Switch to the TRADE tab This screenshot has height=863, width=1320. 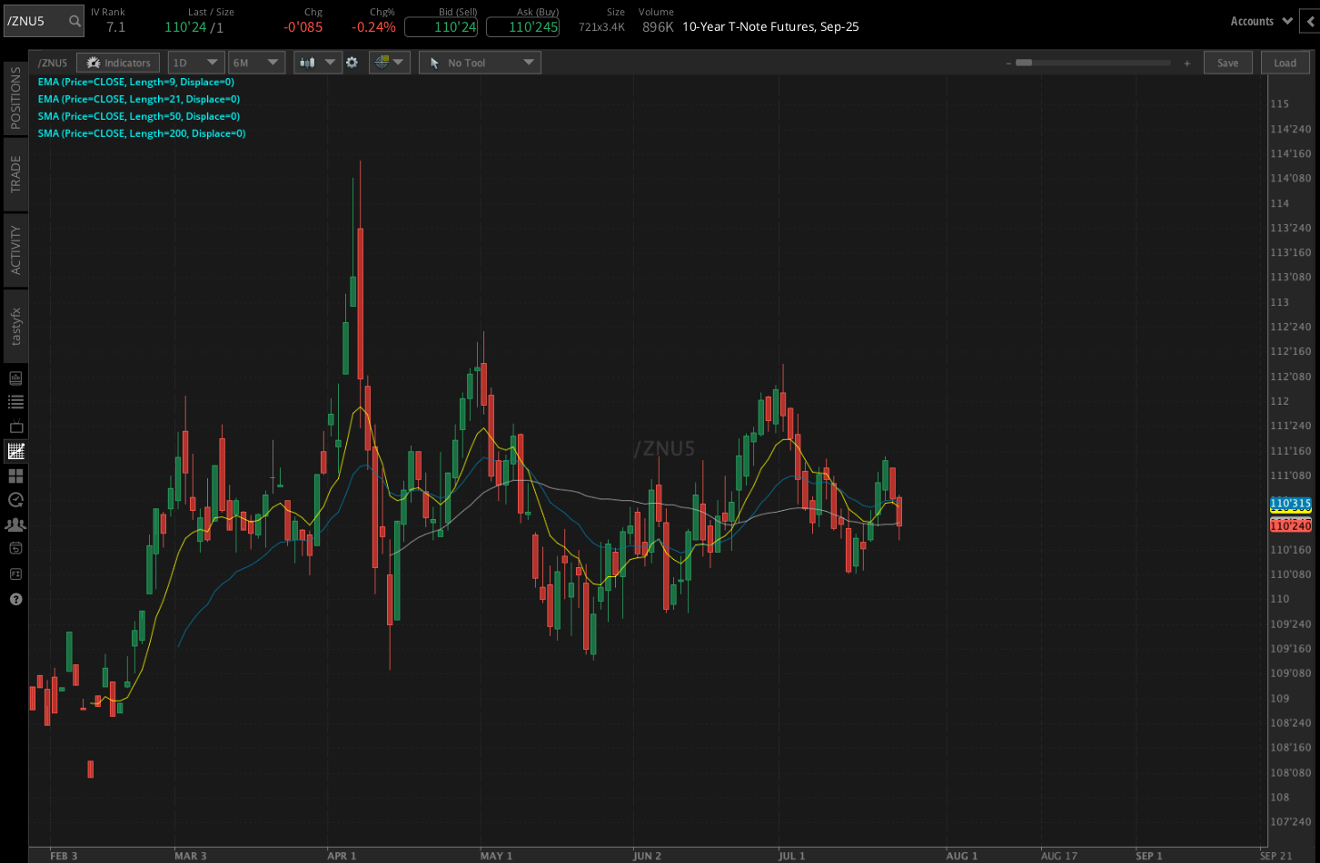(15, 172)
